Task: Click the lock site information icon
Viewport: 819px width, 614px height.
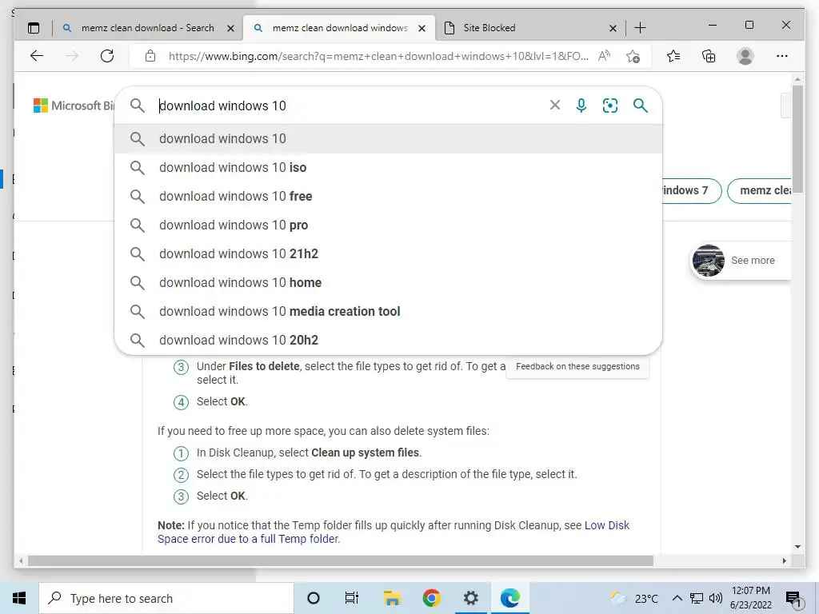Action: (150, 56)
